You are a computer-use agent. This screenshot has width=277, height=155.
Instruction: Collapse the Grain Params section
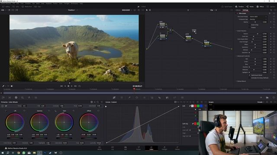tap(236, 31)
